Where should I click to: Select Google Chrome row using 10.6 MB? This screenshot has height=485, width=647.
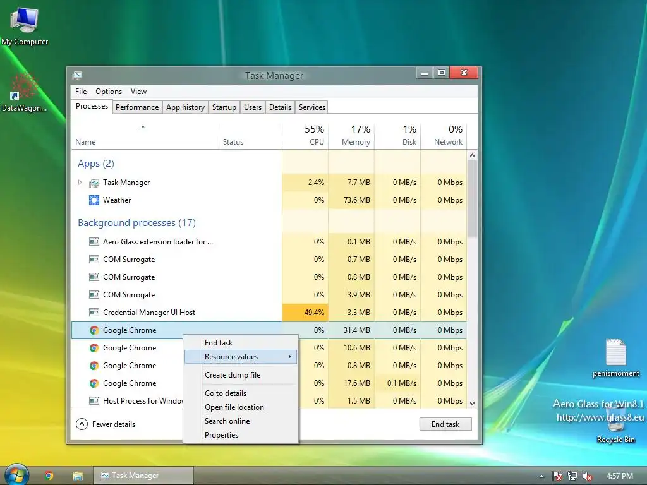point(269,348)
